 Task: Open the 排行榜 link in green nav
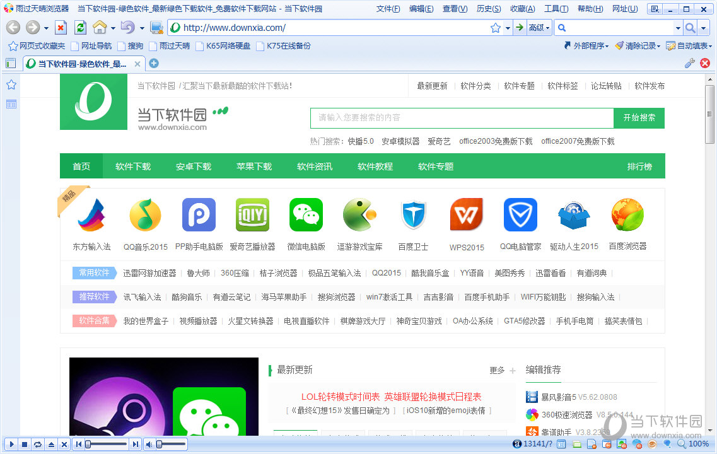[x=639, y=166]
